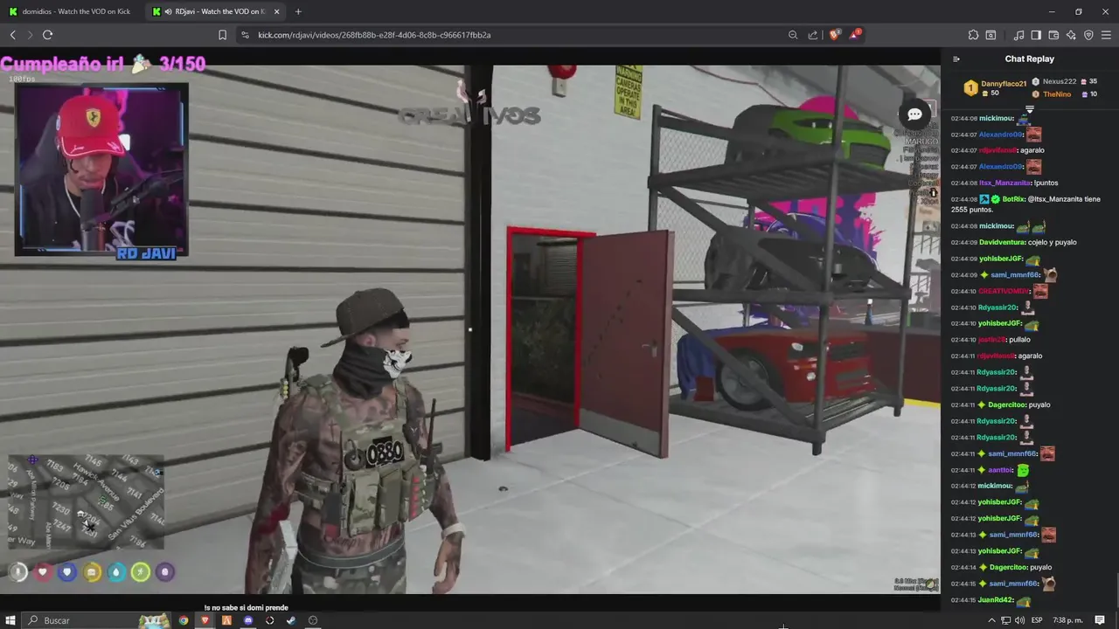Close the RDjavi tab

(x=276, y=11)
